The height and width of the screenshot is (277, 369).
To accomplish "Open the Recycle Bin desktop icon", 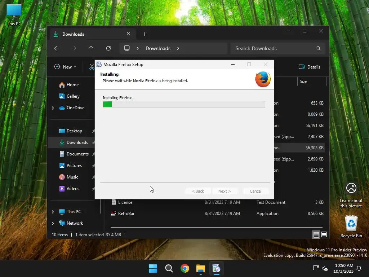I will point(351,227).
